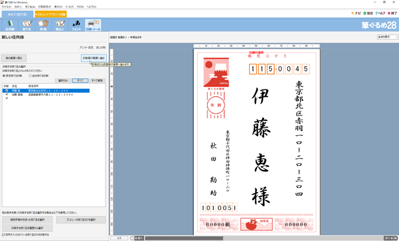Click the 印刷・メール print icon

pos(93,24)
